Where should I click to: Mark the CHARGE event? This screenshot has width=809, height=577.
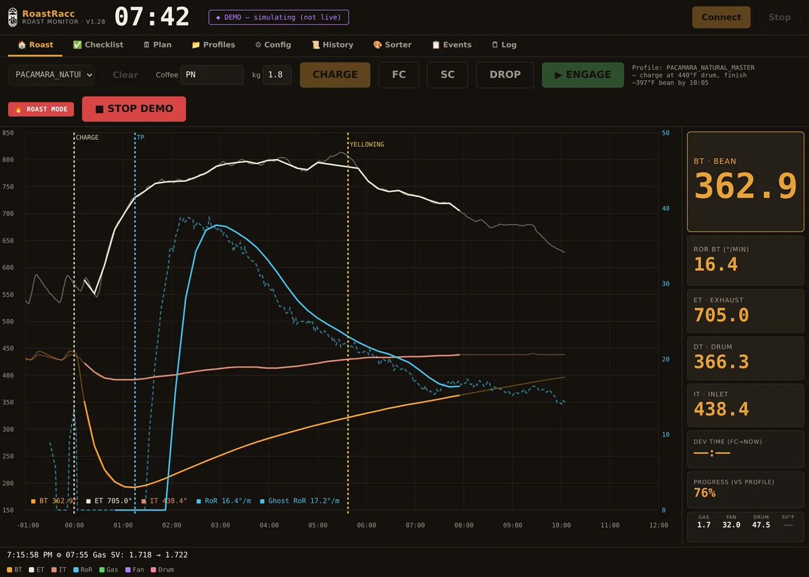335,75
